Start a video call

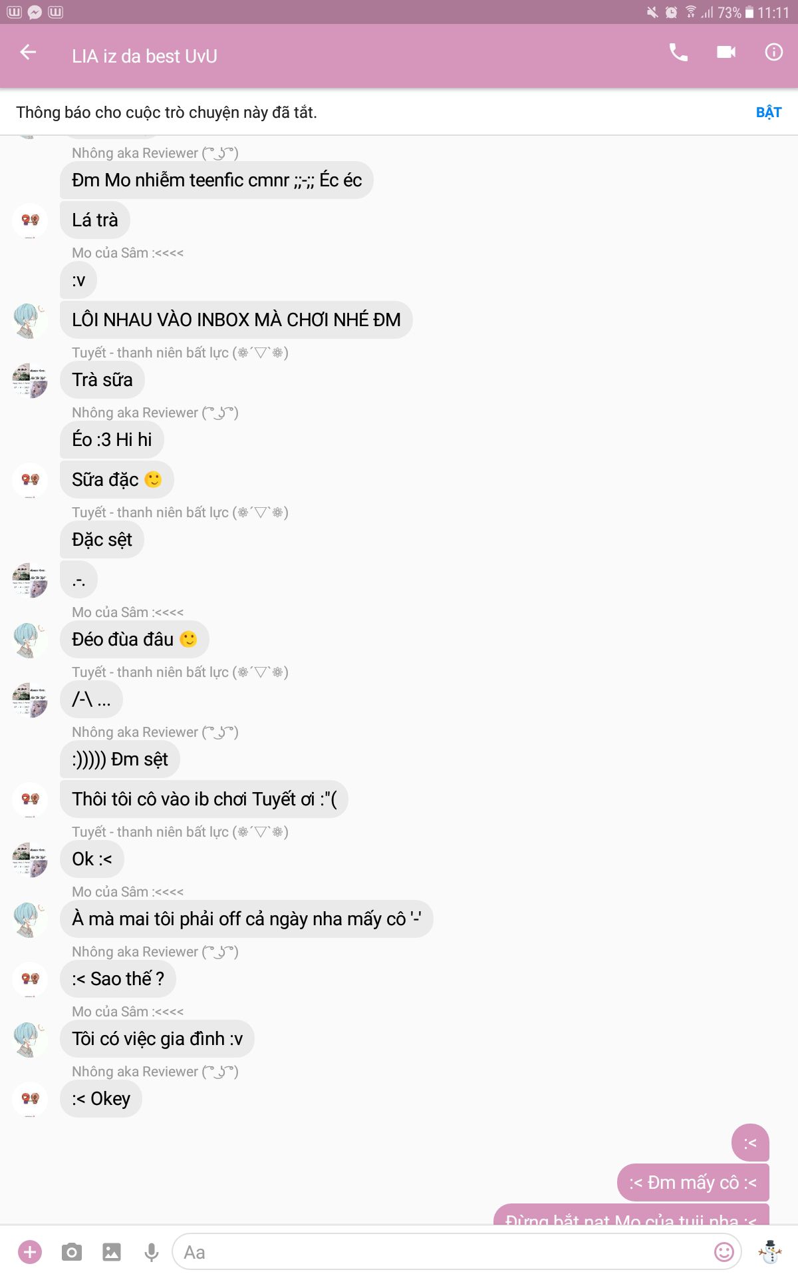(x=726, y=52)
